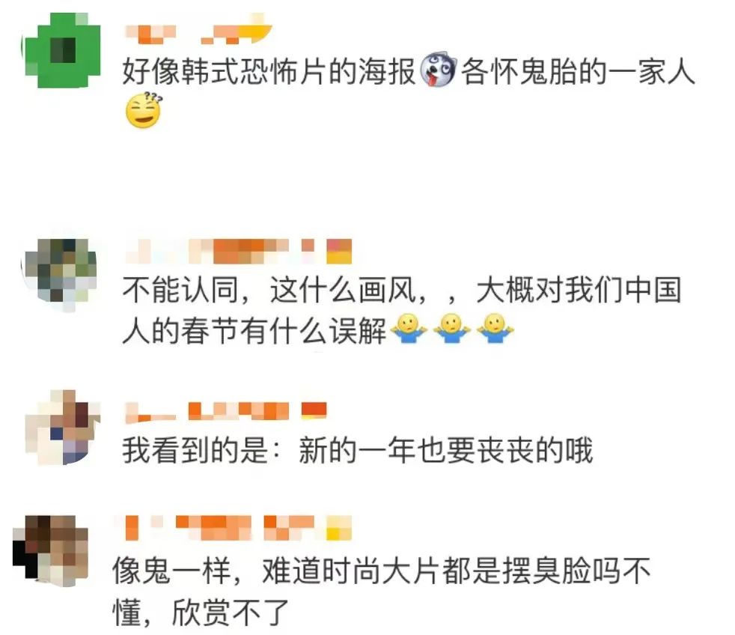Open the second commenter's gray-green avatar
Screen dimensions: 735x635
61,276
